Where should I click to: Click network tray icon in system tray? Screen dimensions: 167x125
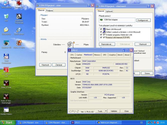pos(149,122)
